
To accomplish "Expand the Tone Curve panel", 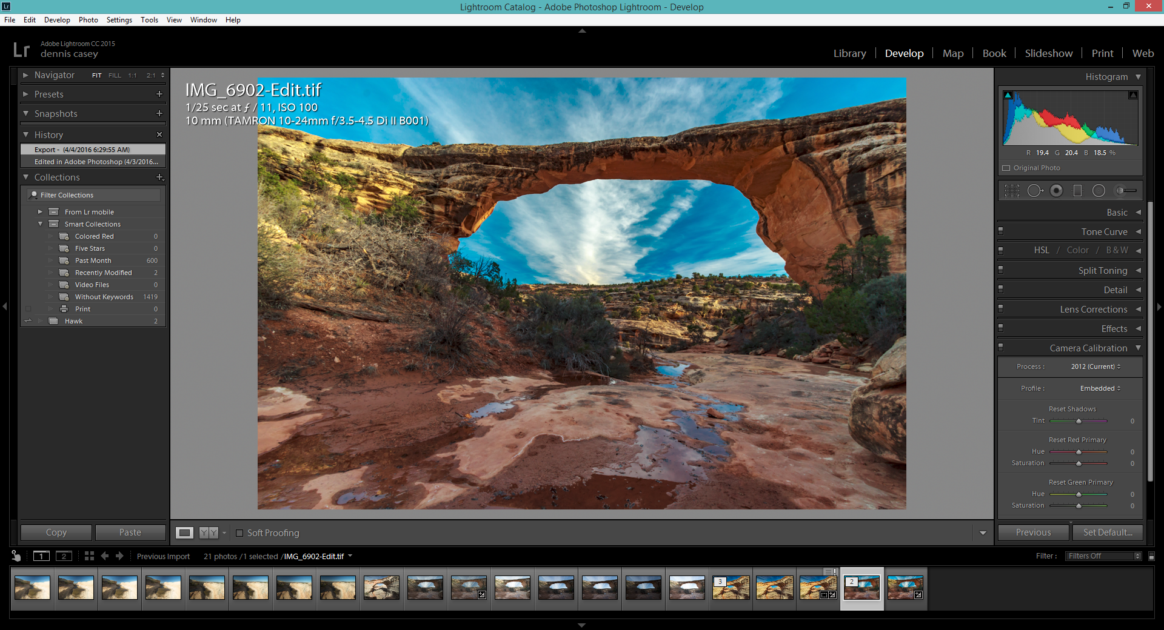I will (x=1104, y=232).
